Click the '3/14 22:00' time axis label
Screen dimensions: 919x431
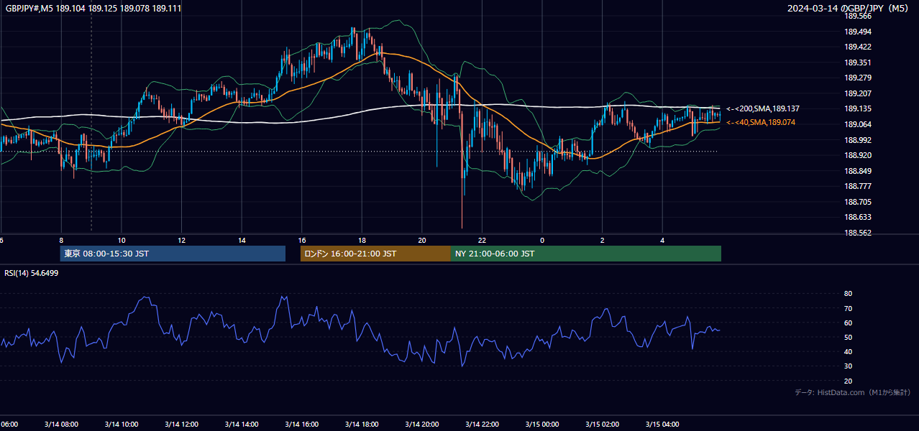coord(482,424)
